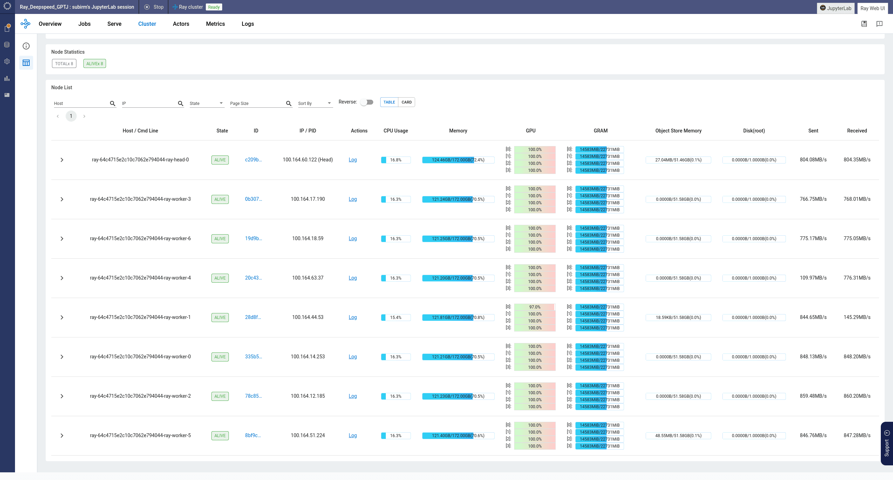Switch node list to CARD view

point(407,102)
